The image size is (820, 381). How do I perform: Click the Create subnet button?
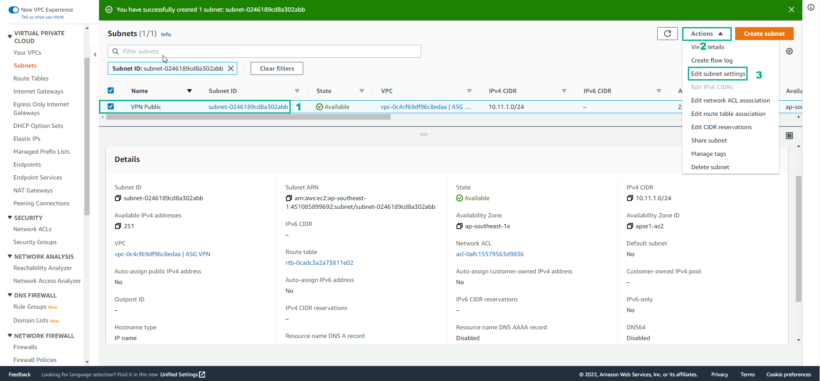764,34
